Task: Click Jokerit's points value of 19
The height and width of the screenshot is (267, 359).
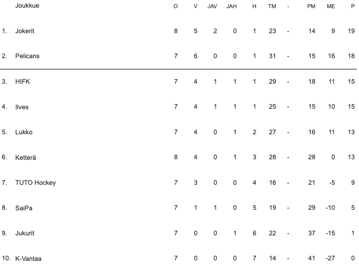Action: pyautogui.click(x=351, y=31)
